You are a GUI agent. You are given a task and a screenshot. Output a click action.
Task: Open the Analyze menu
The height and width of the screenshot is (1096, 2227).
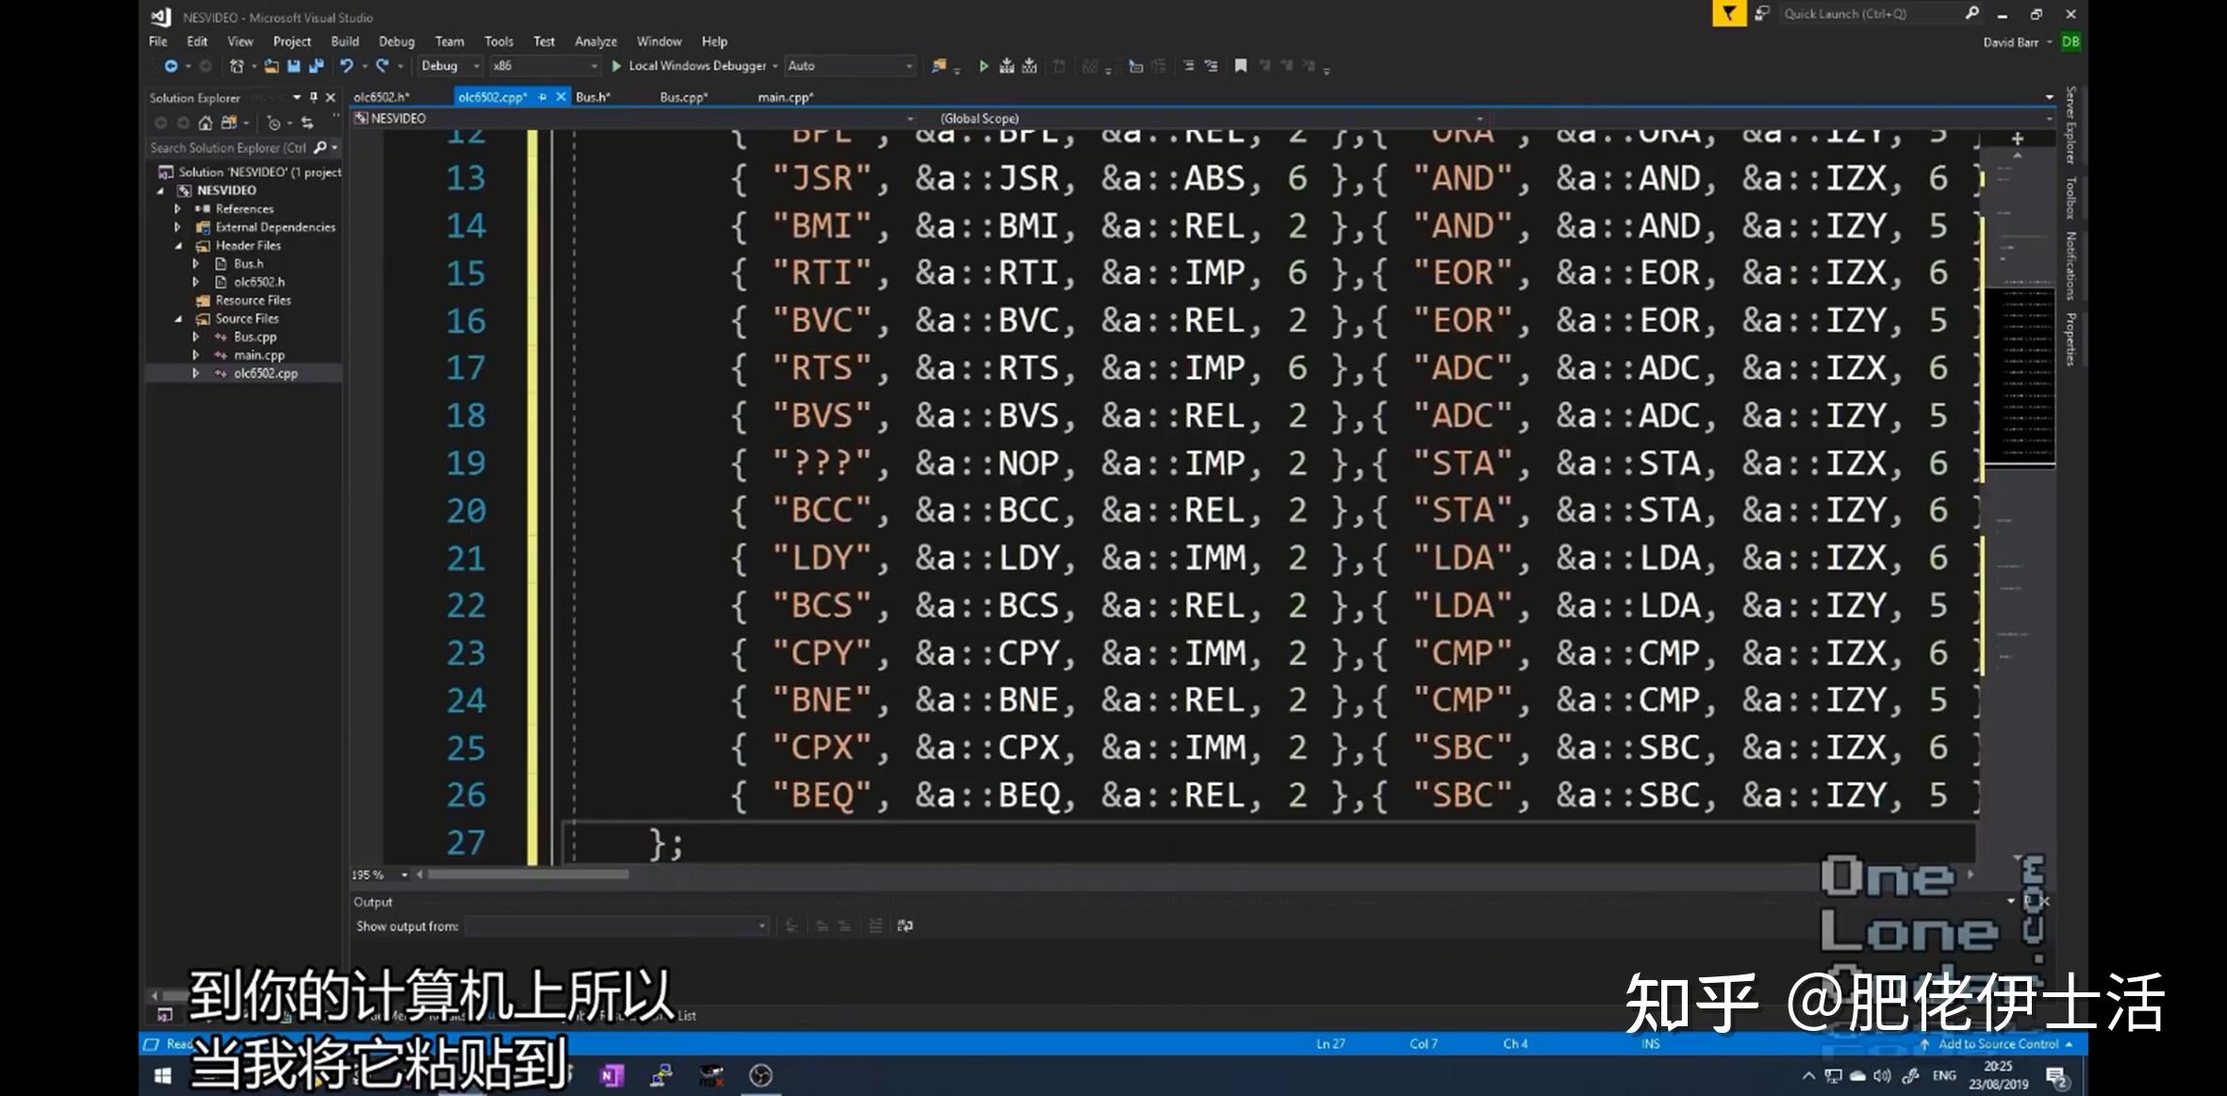click(596, 41)
